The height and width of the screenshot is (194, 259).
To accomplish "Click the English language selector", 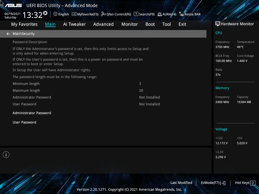I will [x=61, y=14].
